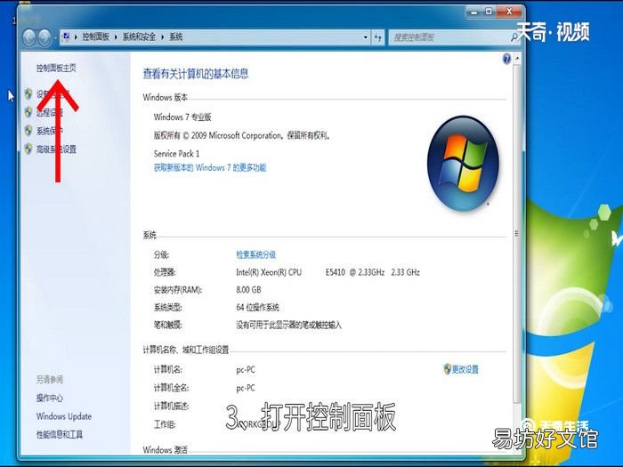The image size is (623, 467).
Task: Click 控制面板 in the breadcrumb path
Action: (x=96, y=37)
